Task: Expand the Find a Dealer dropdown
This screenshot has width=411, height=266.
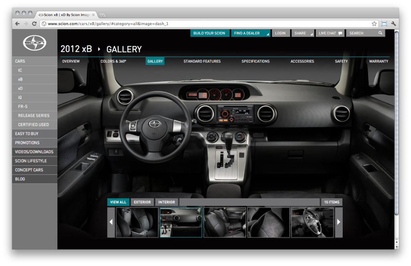Action: pos(268,35)
